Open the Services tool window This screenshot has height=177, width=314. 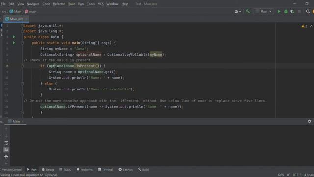[126, 170]
